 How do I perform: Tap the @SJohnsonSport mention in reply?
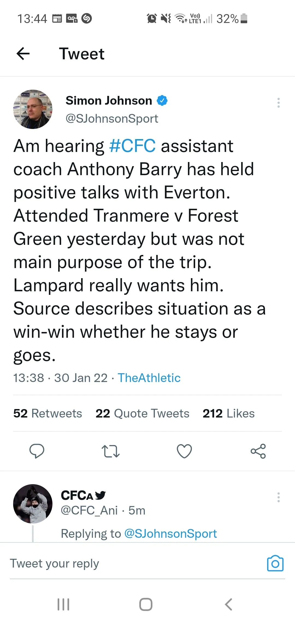(x=170, y=534)
